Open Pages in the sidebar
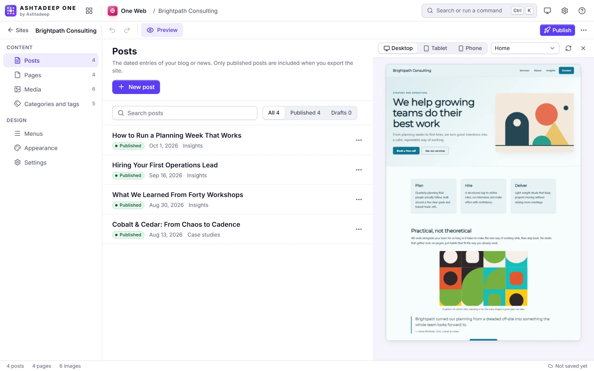The image size is (594, 371). coord(51,75)
